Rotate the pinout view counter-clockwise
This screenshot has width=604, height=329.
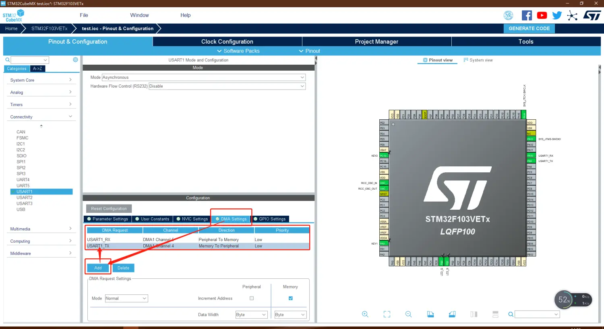pyautogui.click(x=452, y=314)
